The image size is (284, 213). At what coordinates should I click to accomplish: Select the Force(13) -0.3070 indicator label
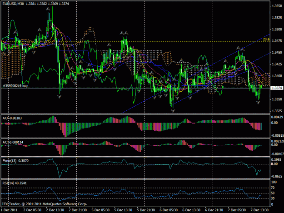click(x=15, y=161)
